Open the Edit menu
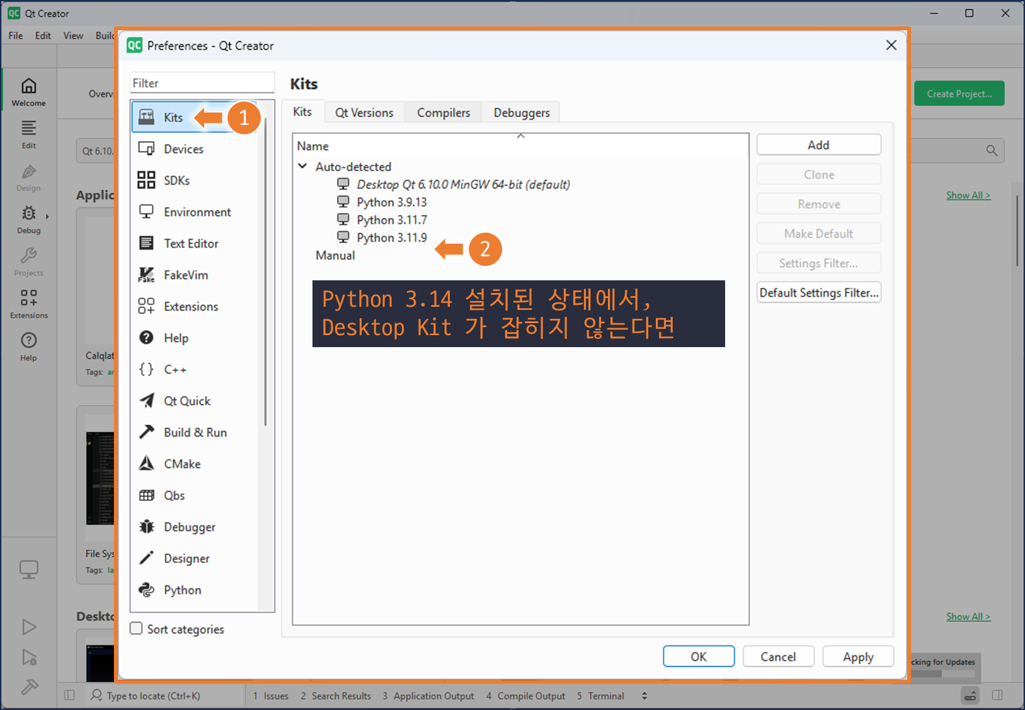The height and width of the screenshot is (710, 1025). click(x=43, y=35)
